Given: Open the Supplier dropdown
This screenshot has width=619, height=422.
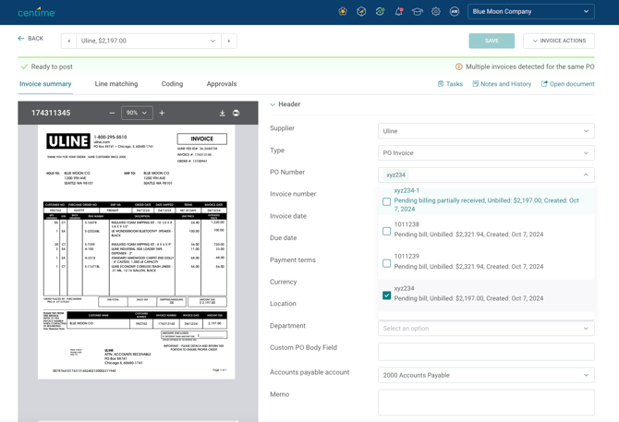Looking at the screenshot, I should (486, 131).
